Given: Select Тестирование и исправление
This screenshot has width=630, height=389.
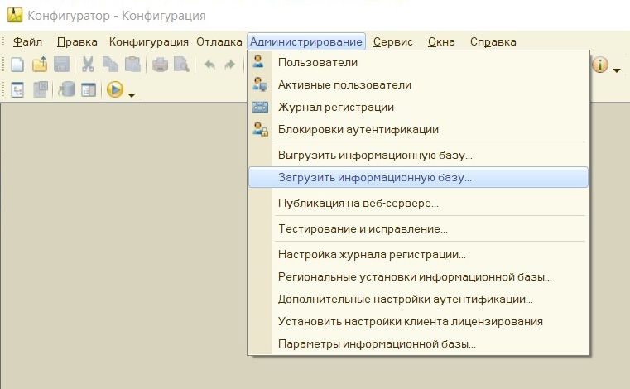Looking at the screenshot, I should [x=418, y=228].
